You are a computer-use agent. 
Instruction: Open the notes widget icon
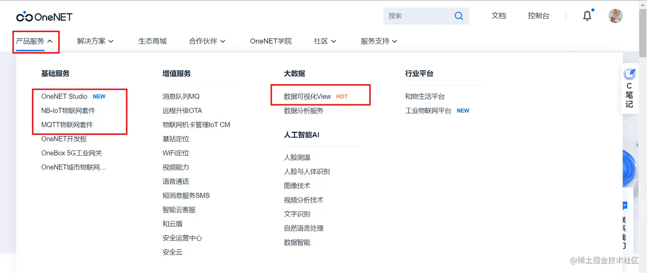click(629, 74)
